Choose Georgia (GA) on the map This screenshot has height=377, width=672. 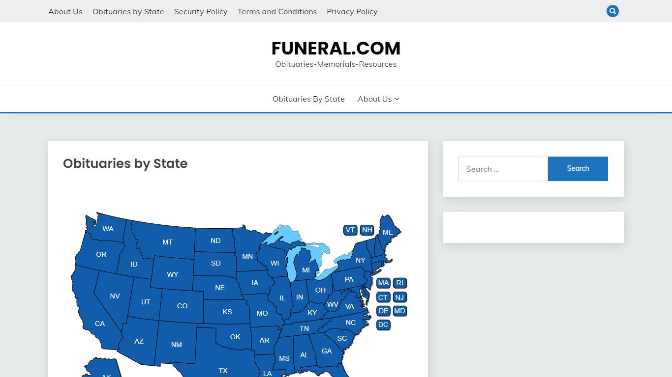(x=327, y=351)
